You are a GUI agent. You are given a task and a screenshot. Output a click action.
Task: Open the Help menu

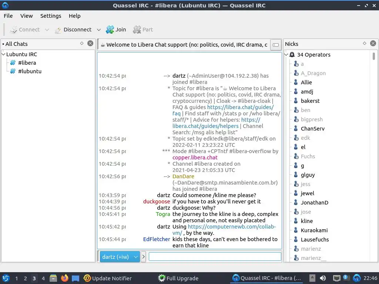[74, 16]
